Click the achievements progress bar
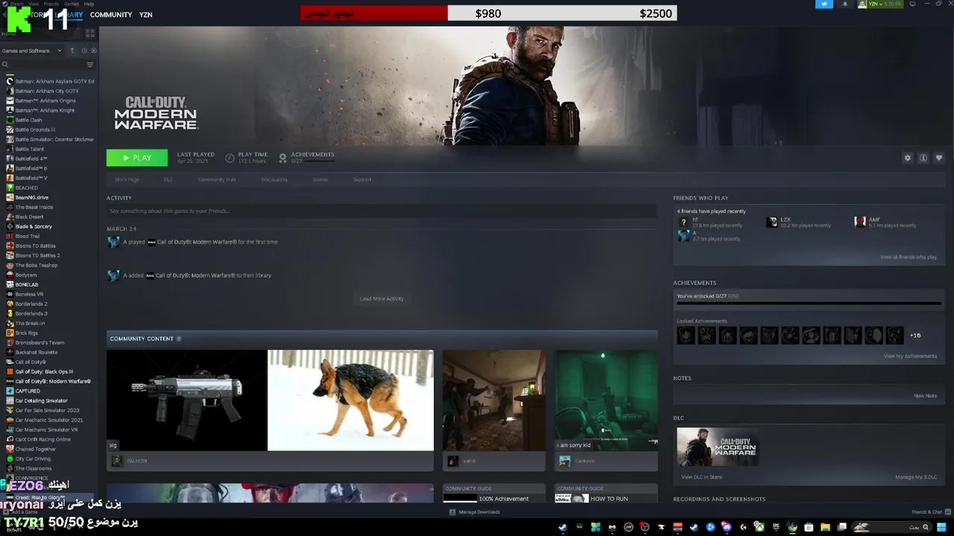This screenshot has width=954, height=536. 809,303
